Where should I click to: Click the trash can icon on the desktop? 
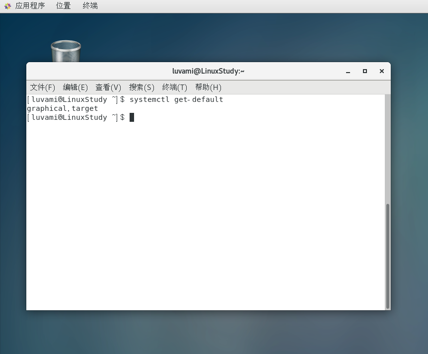click(66, 50)
